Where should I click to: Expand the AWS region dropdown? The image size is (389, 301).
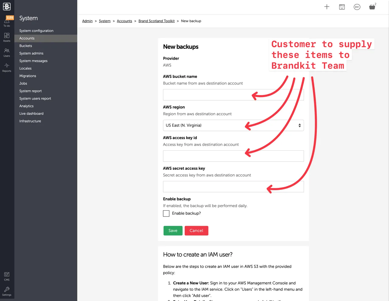click(233, 125)
